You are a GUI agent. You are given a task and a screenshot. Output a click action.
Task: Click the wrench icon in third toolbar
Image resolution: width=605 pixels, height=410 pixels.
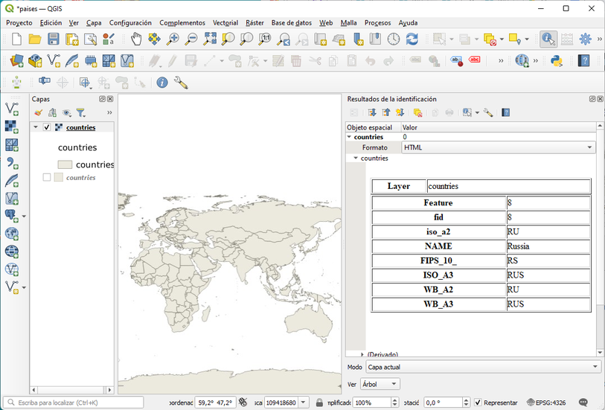click(x=181, y=82)
